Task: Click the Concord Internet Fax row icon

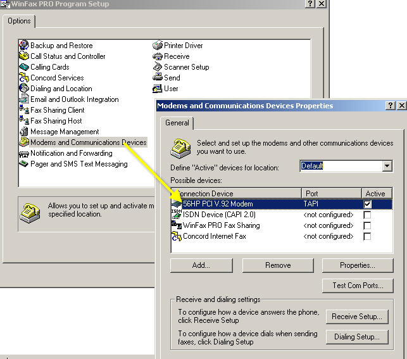Action: point(177,236)
